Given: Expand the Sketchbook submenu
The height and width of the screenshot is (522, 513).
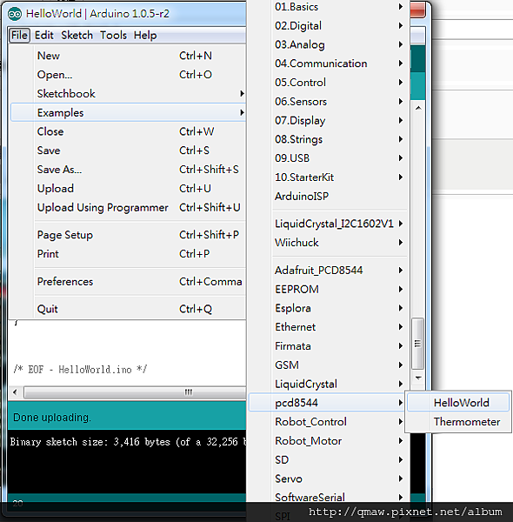Looking at the screenshot, I should point(129,94).
